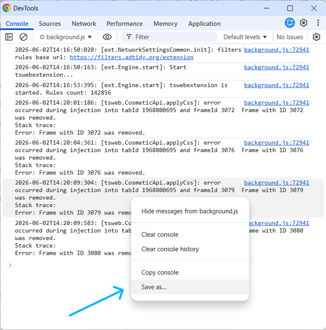Open background.js:72941 link on 'Rules count' row

click(x=277, y=85)
